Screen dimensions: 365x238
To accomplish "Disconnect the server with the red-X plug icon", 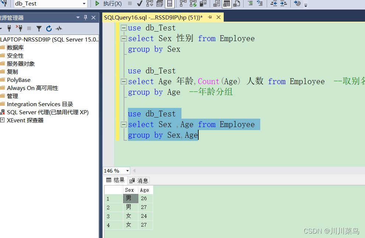I will click(x=20, y=28).
